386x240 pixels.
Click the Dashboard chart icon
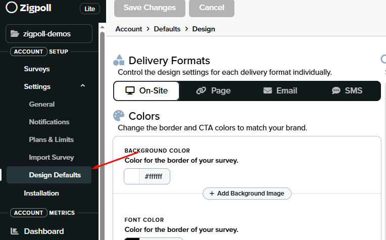15,231
